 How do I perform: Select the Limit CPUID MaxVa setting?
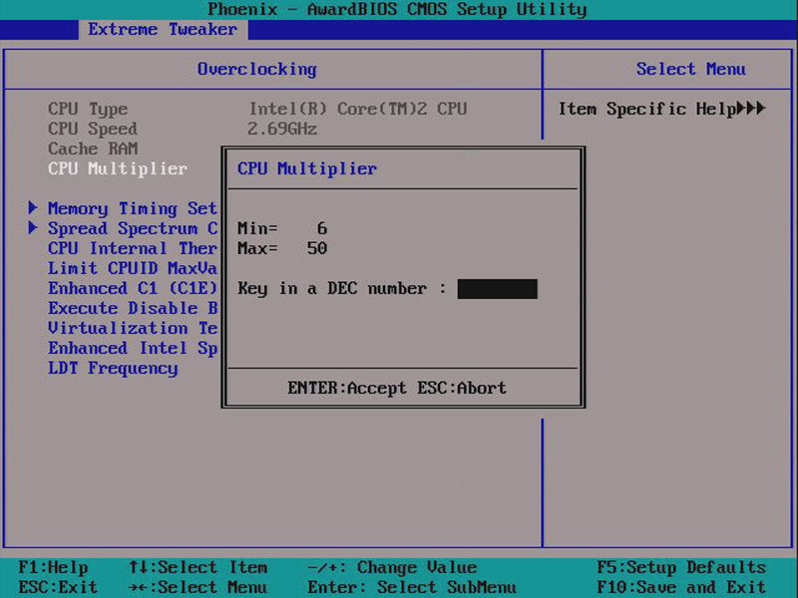133,268
